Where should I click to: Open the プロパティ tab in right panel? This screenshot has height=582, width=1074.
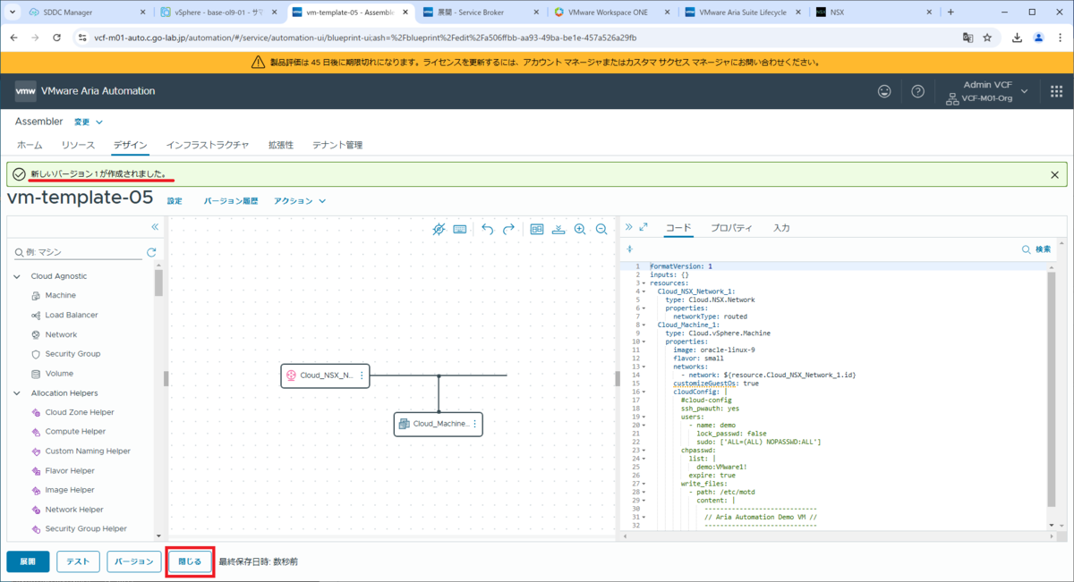point(731,228)
